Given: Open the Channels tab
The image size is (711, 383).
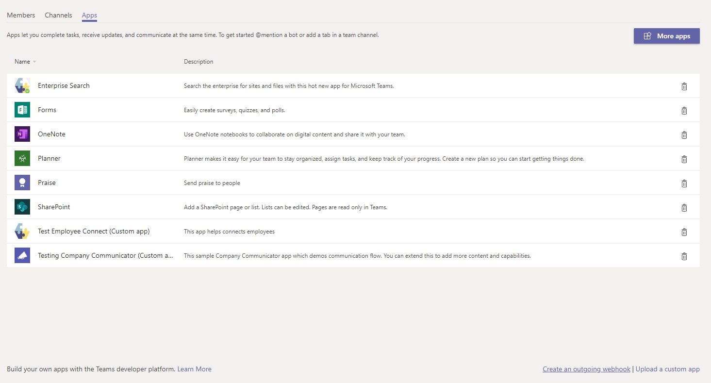Looking at the screenshot, I should click(58, 15).
